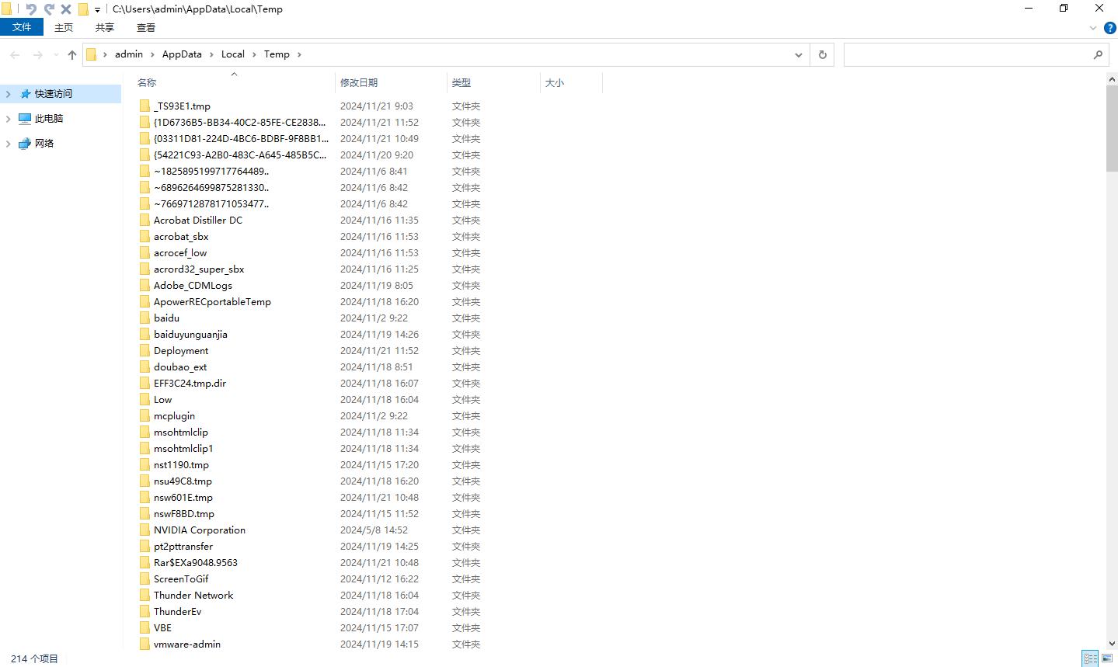Open the 查看 ribbon tab

click(146, 28)
